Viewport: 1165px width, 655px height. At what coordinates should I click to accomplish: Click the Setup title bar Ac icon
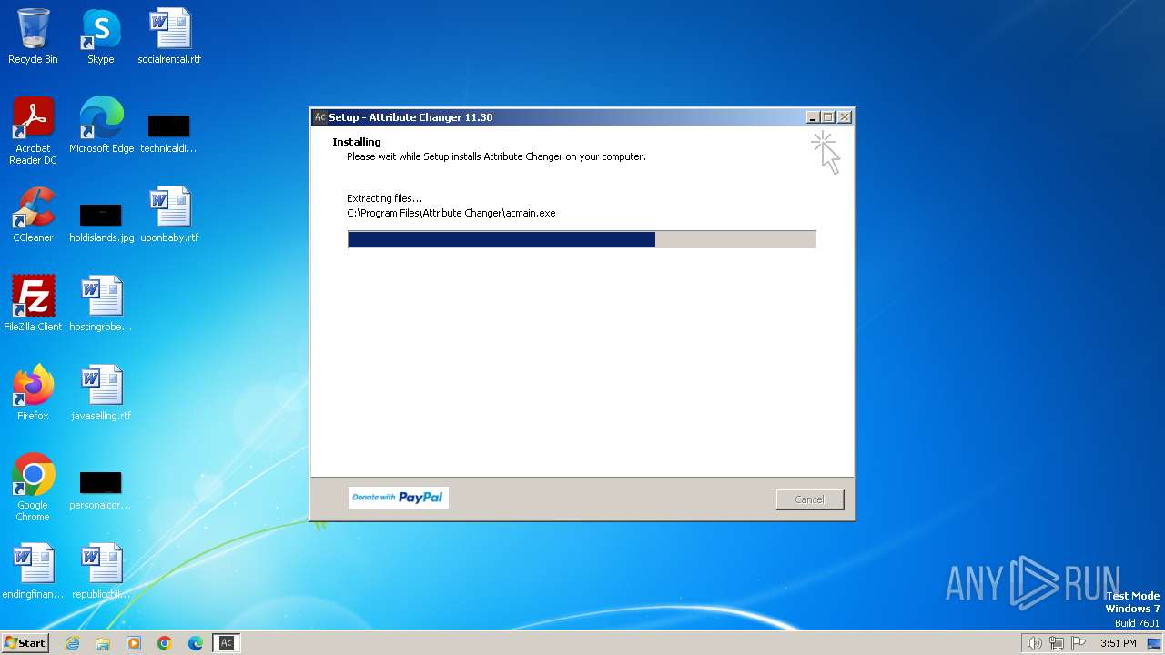(x=319, y=117)
